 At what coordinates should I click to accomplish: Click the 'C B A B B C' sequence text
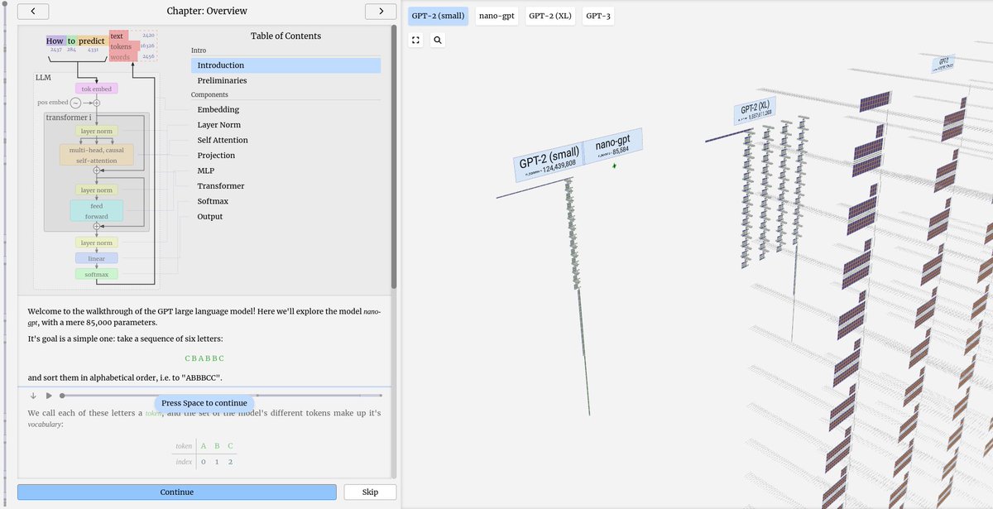click(x=204, y=358)
